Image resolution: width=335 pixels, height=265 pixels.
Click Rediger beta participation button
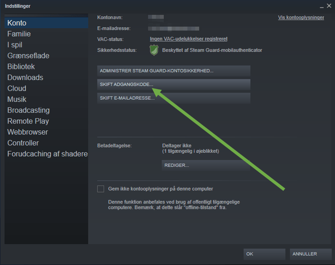point(206,165)
